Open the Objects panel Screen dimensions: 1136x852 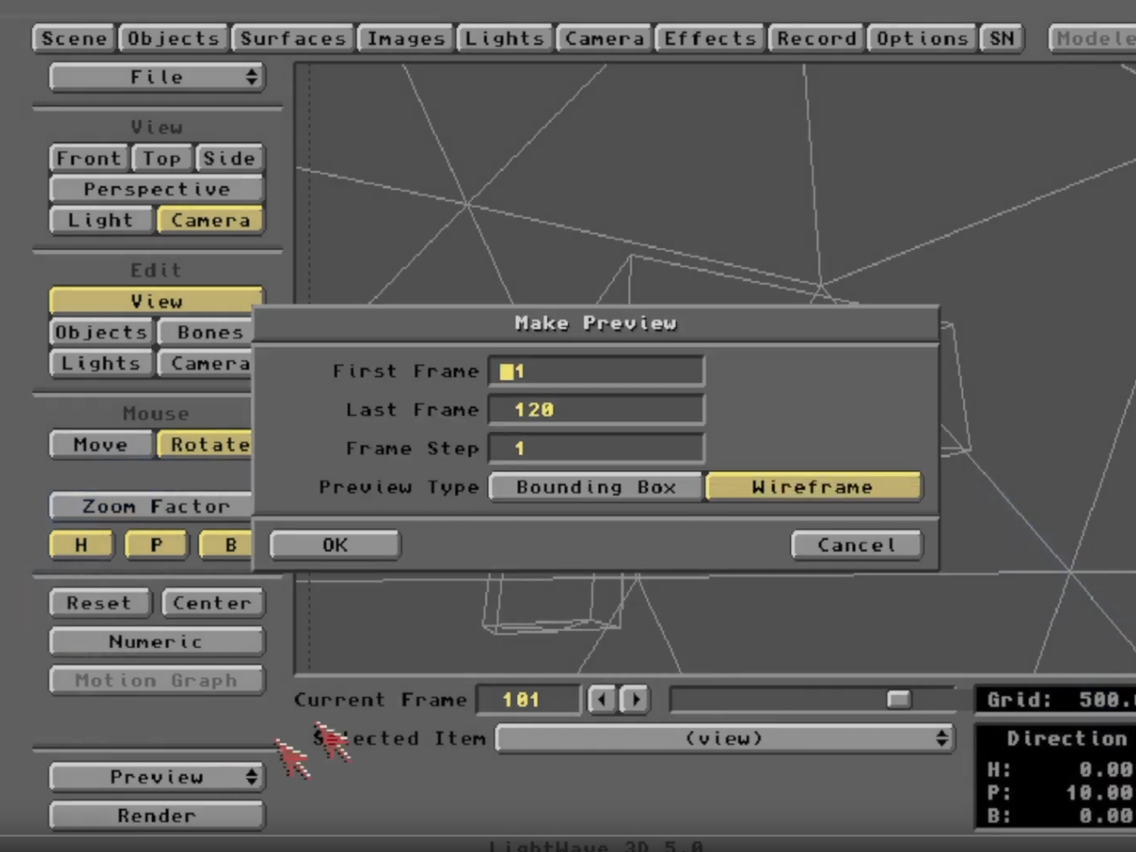[173, 39]
